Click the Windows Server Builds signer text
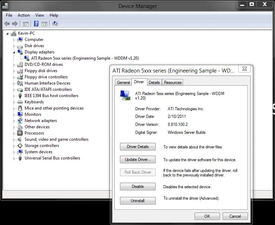Viewport: 275px width, 225px height. click(x=187, y=132)
